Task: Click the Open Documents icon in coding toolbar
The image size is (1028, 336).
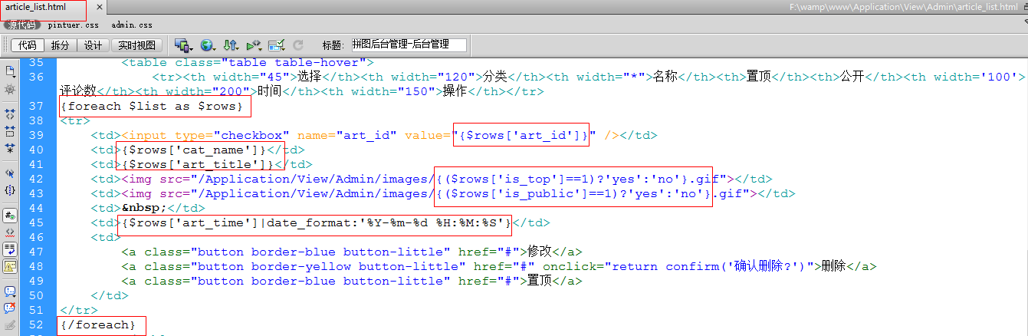Action: (10, 71)
